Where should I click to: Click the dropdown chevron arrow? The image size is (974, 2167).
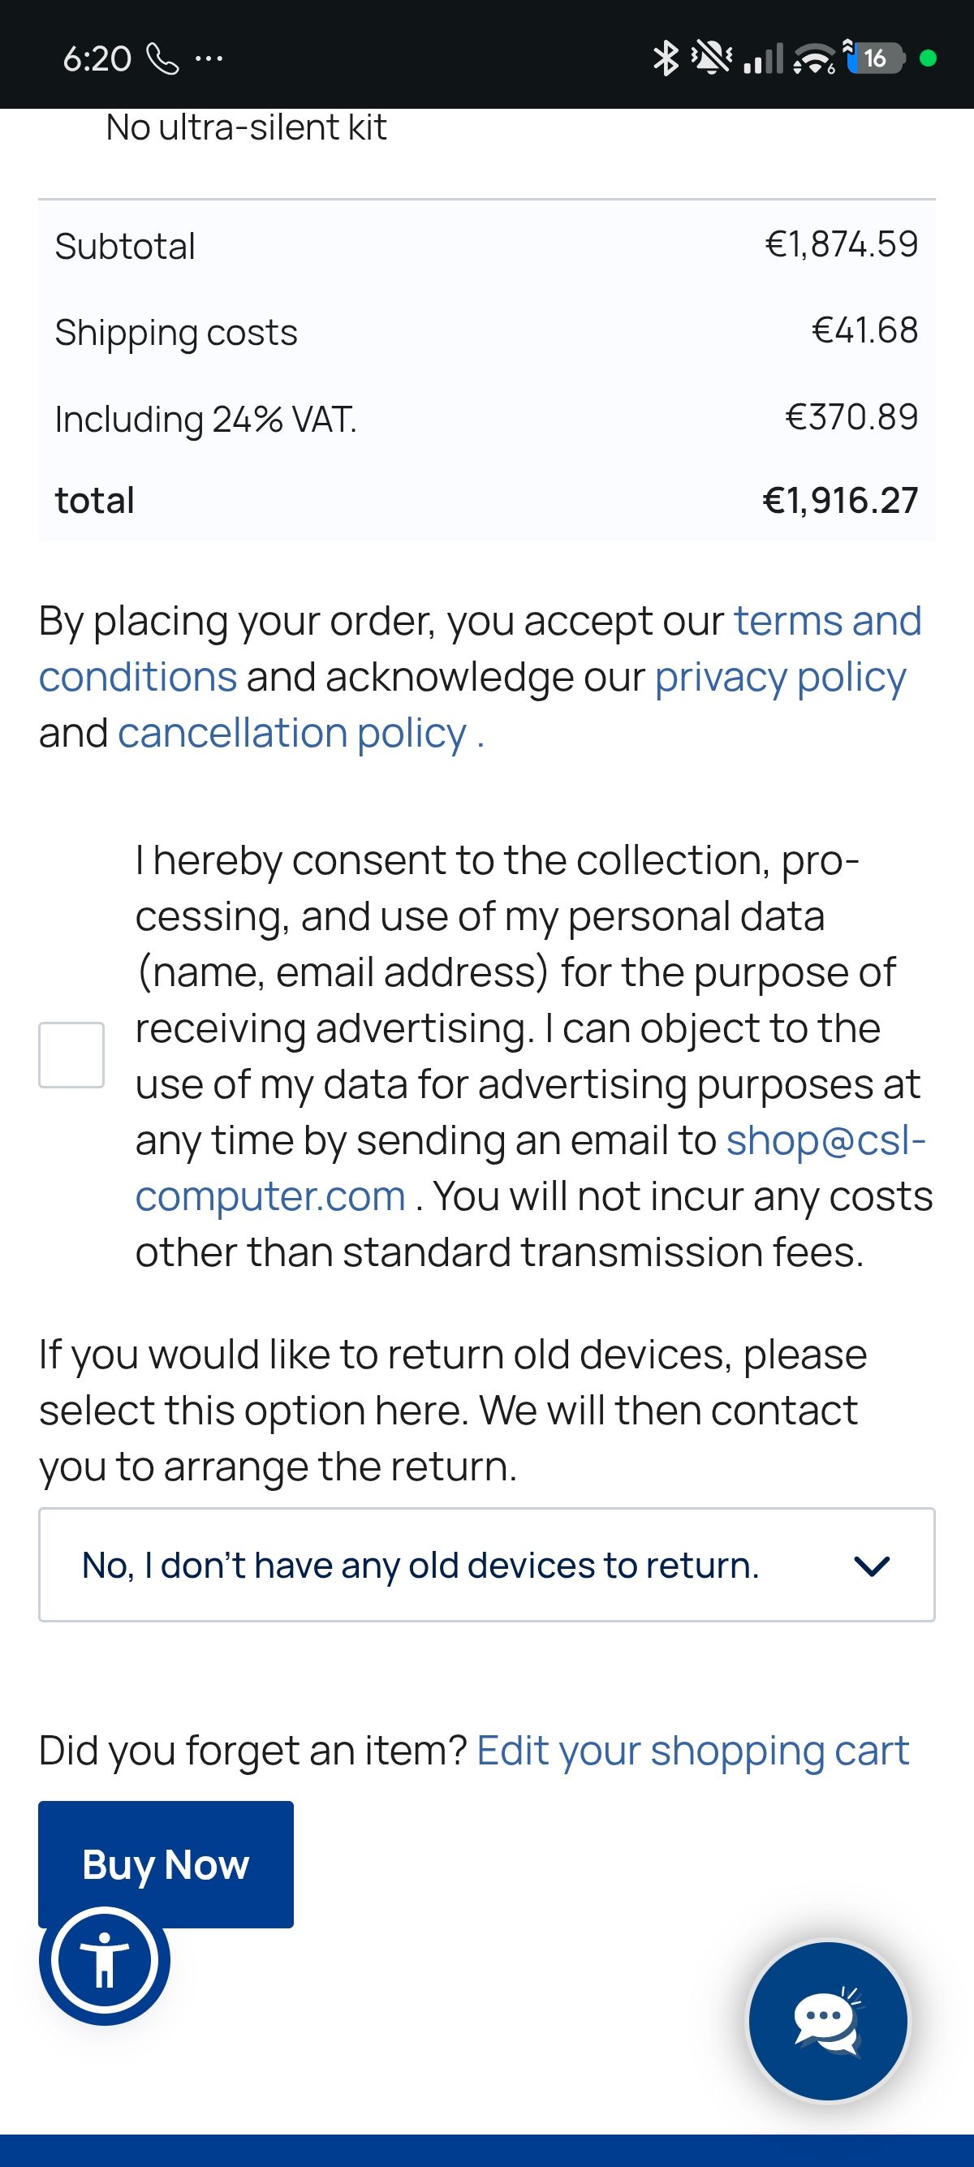(872, 1566)
